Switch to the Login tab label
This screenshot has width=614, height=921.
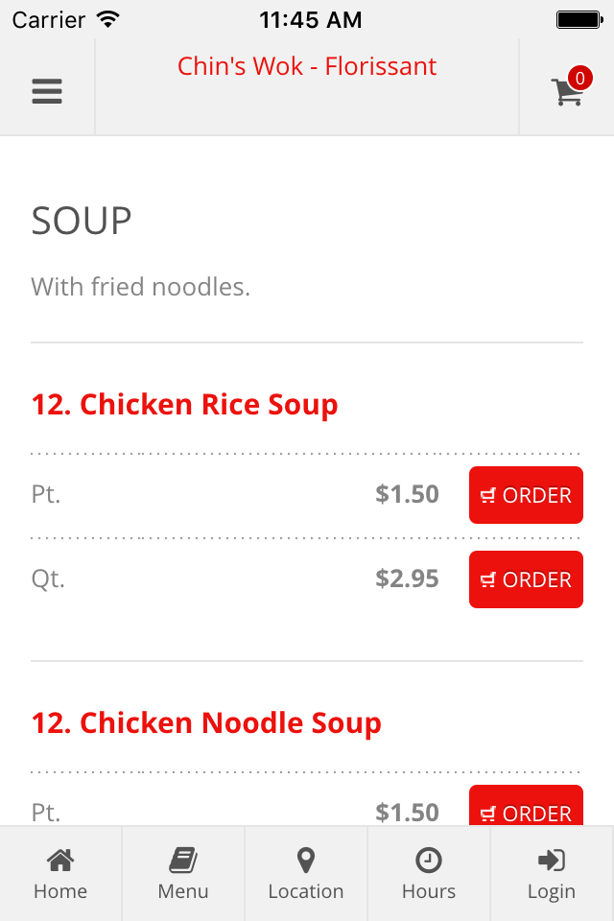[551, 891]
